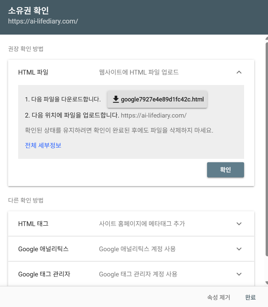
Task: Select the Google 태그 관리자 row label
Action: pyautogui.click(x=44, y=274)
